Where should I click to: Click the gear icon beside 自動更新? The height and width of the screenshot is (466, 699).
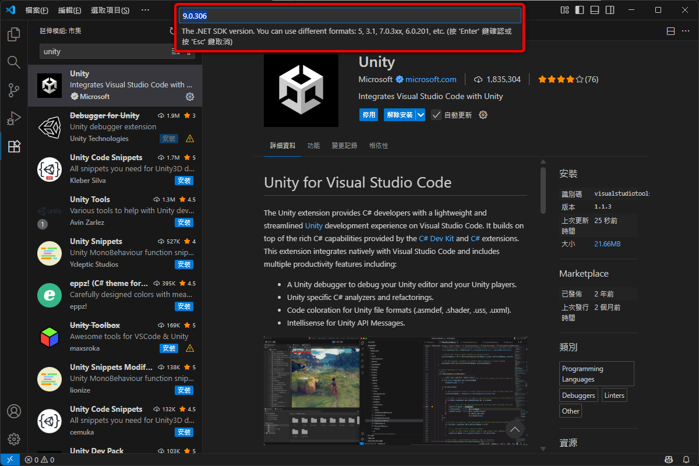pyautogui.click(x=483, y=115)
